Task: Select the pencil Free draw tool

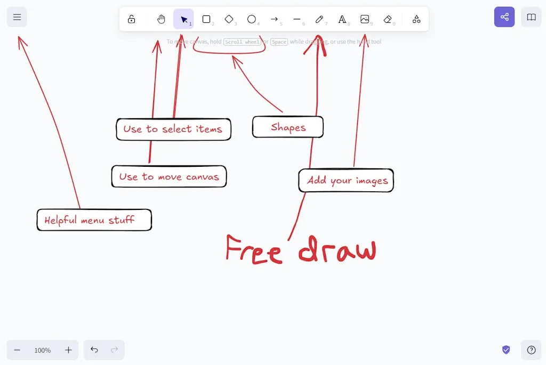Action: [319, 19]
